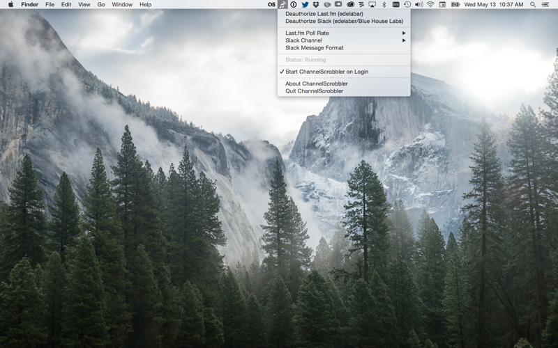This screenshot has width=558, height=348.
Task: Open the Creative Cloud menu bar icon
Action: coord(350,4)
